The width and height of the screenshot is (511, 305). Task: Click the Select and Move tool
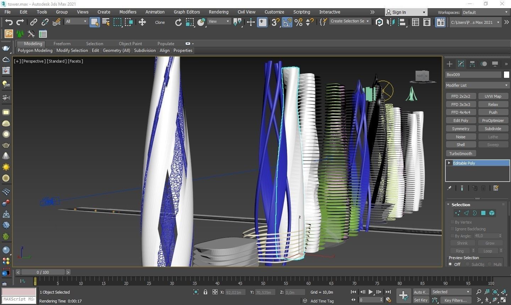point(142,22)
